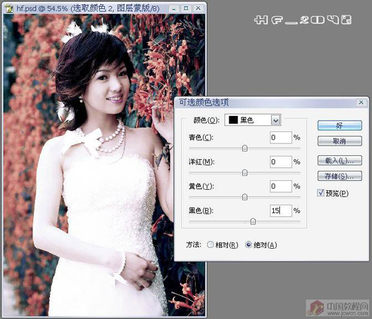Click the 黄色 yellow percentage field
Viewport: 372px width, 319px height.
point(281,186)
